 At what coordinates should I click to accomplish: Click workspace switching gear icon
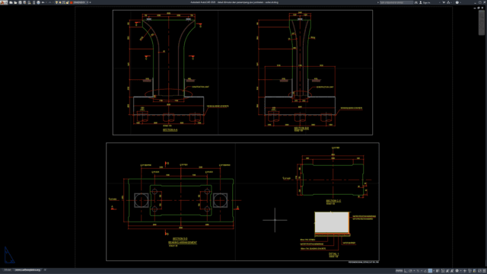457,271
